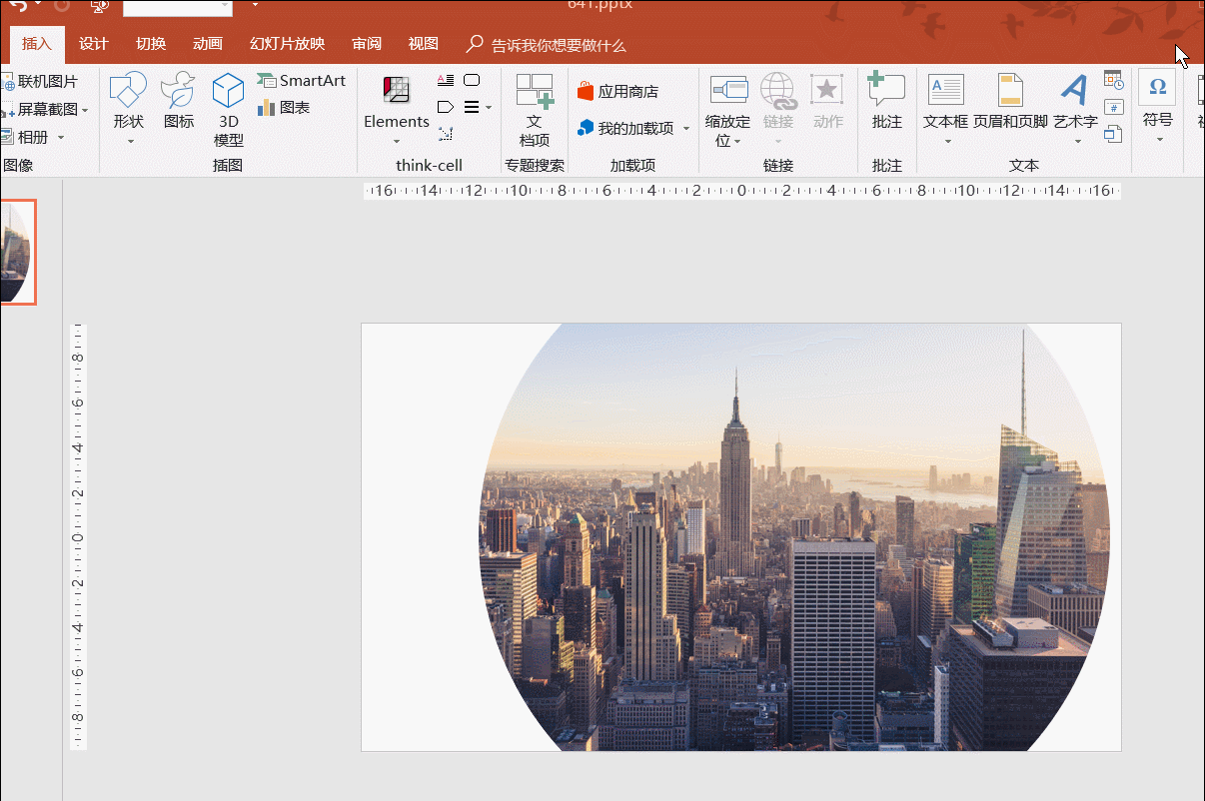1205x801 pixels.
Task: Open 应用商店 app store
Action: click(617, 92)
